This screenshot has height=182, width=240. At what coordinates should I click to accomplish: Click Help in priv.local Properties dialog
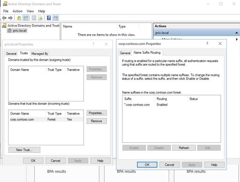click(x=100, y=161)
